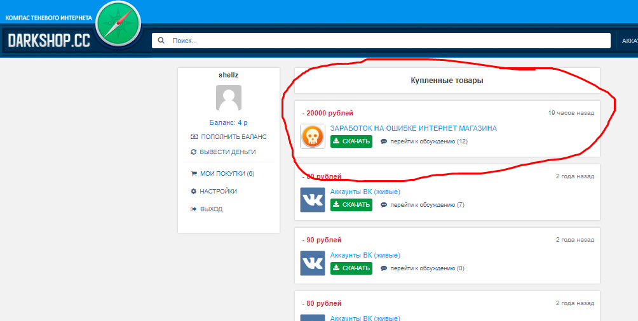
Task: Click the VK icon in the 90 рублей card
Action: (x=313, y=263)
